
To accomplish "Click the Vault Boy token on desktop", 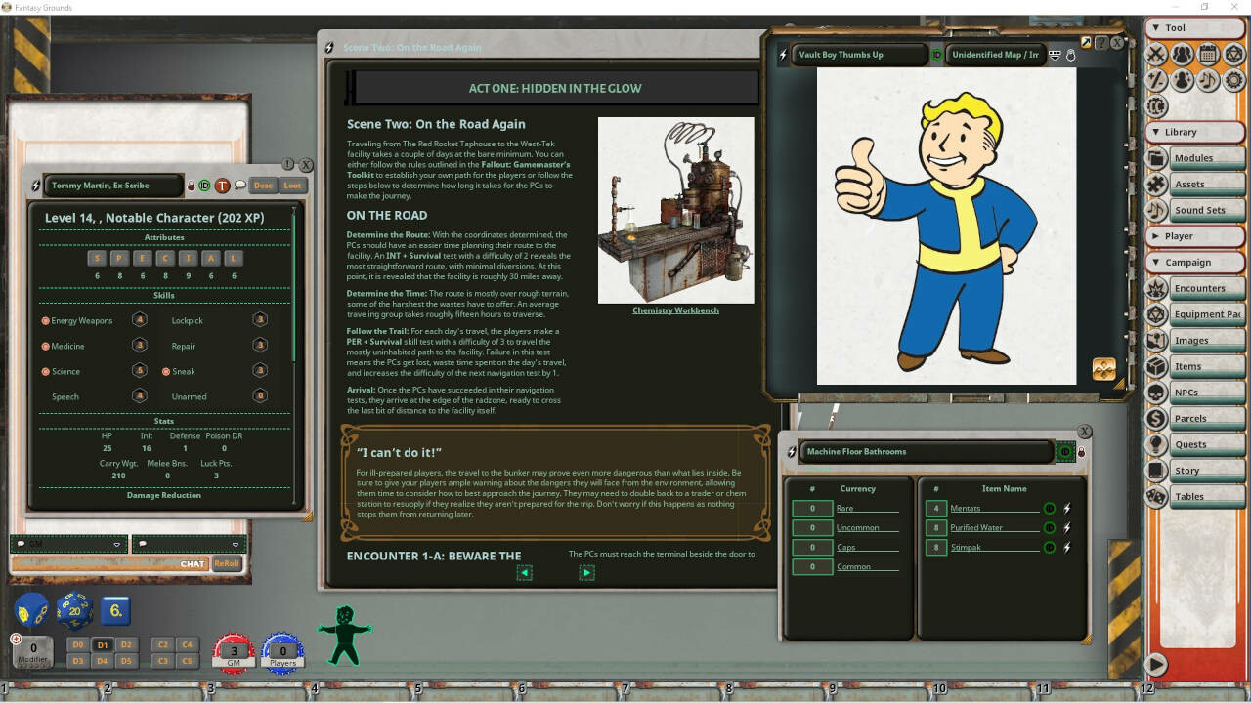I will tap(344, 635).
